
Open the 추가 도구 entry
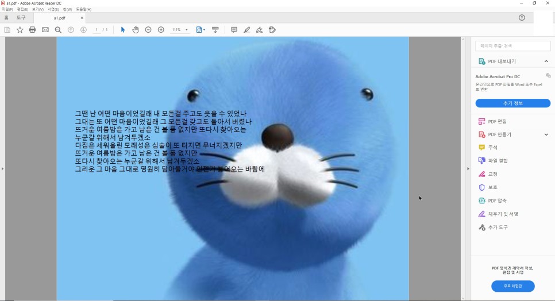pos(493,227)
